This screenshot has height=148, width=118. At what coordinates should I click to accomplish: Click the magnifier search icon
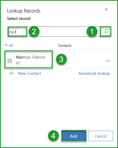point(106,32)
